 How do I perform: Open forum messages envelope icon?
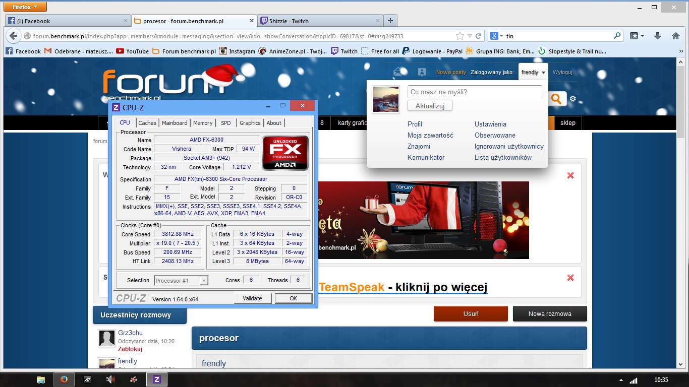tap(398, 72)
